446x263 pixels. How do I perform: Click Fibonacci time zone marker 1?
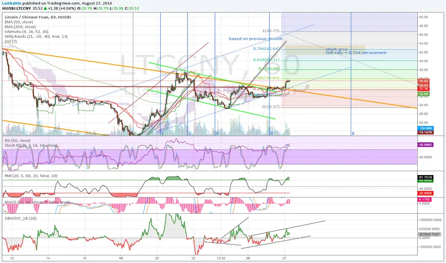(x=163, y=133)
